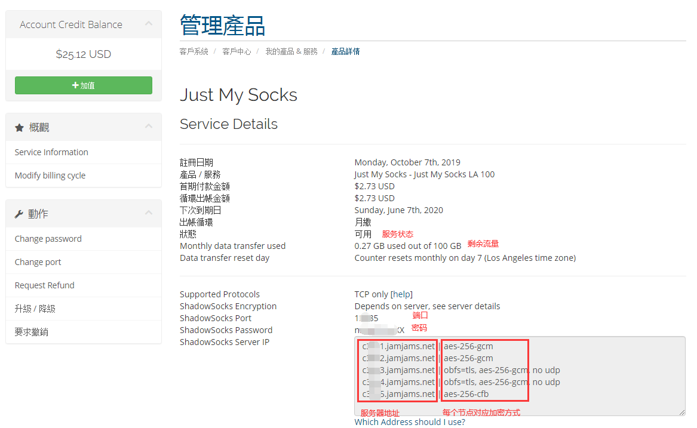Select Change password action
The width and height of the screenshot is (697, 428).
(48, 239)
